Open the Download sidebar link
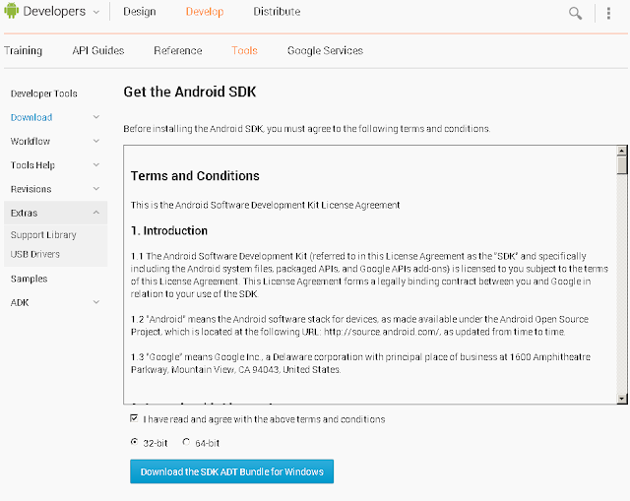The height and width of the screenshot is (501, 630). (x=31, y=117)
